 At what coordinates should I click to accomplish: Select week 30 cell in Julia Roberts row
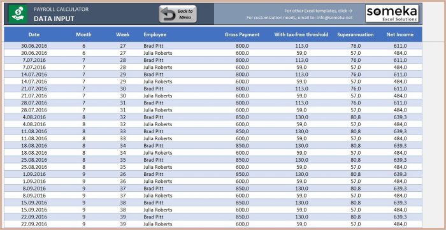(122, 96)
